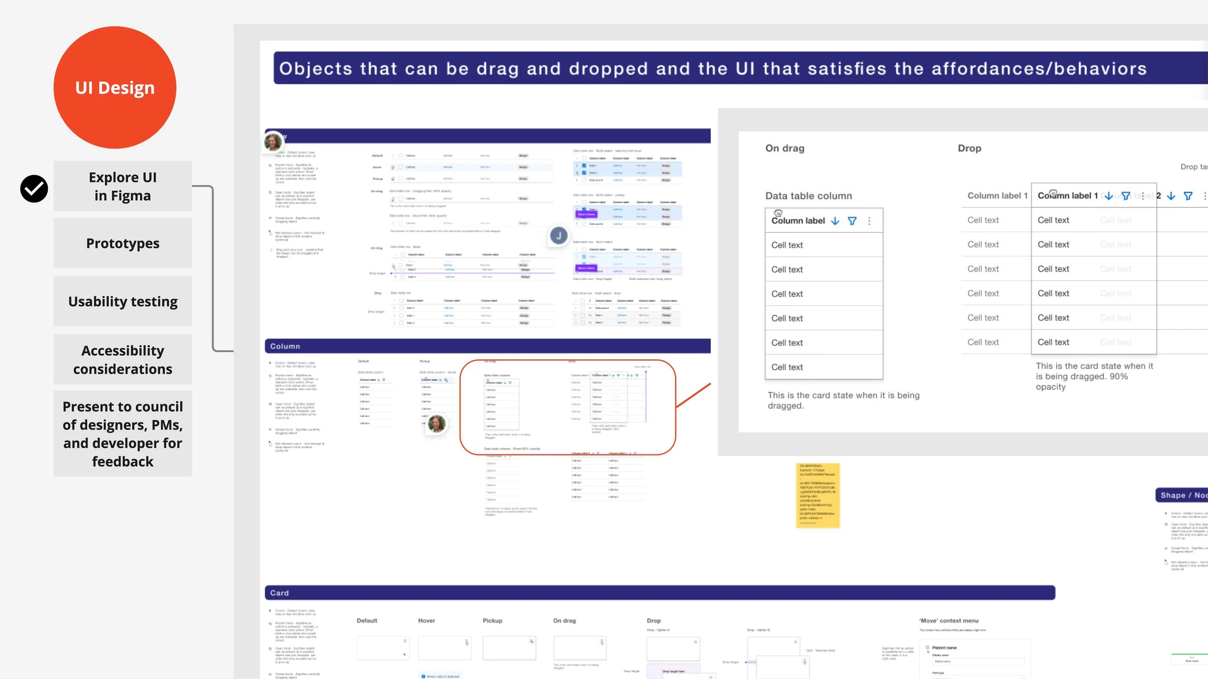Image resolution: width=1208 pixels, height=679 pixels.
Task: Open the three-dot menu beside Column label
Action: tap(869, 221)
